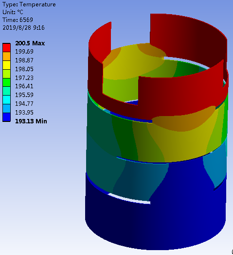Click the yellow legend color band
Viewport: 233px width, 255px height.
coord(6,65)
